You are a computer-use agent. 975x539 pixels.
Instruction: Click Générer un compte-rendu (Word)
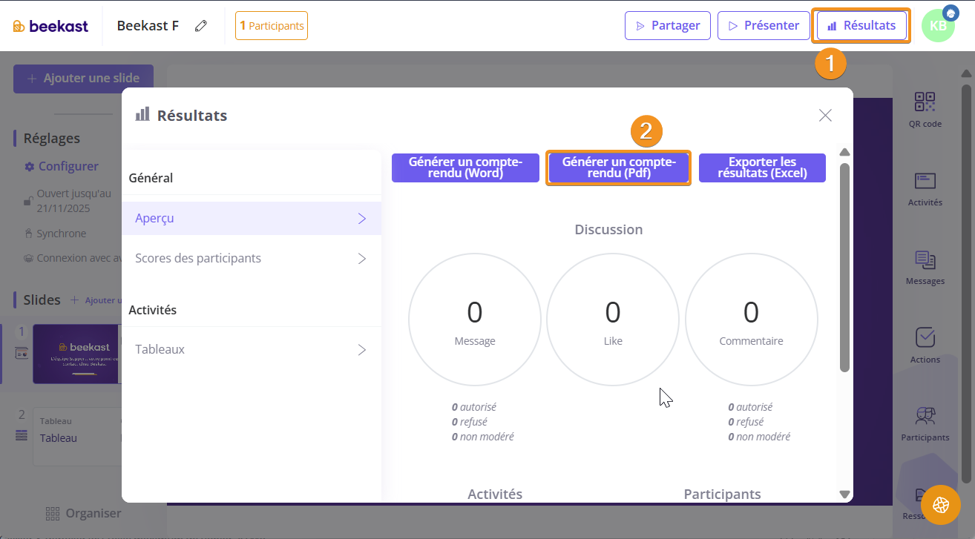click(x=465, y=168)
